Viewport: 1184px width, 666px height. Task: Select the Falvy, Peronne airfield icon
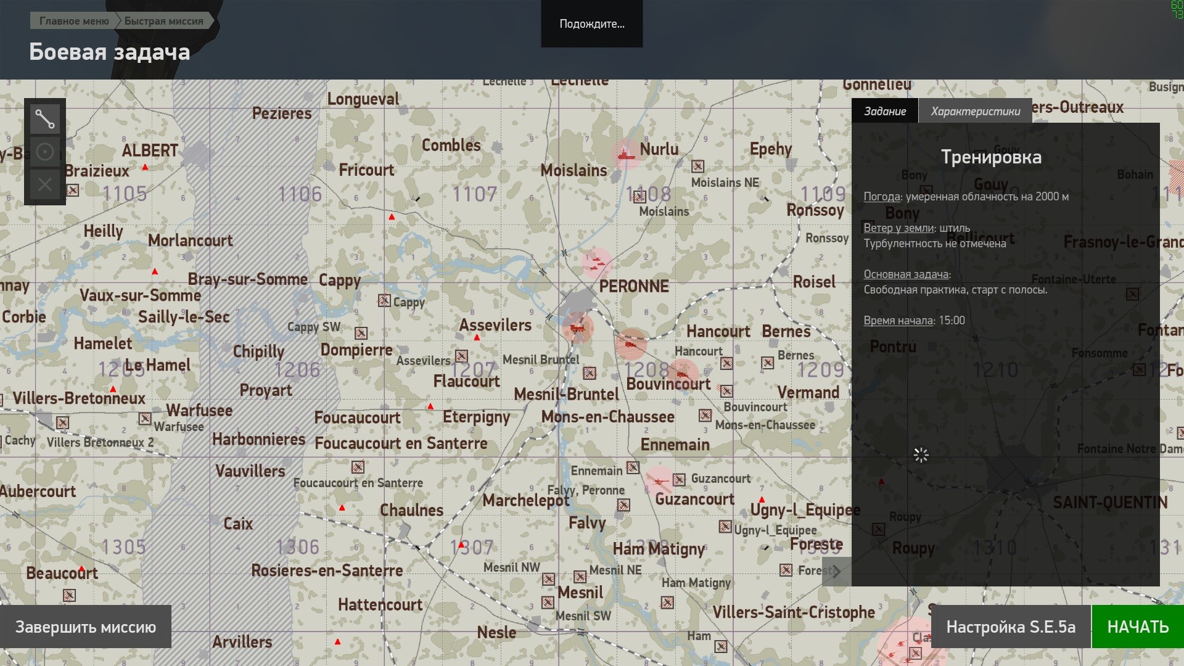(x=624, y=506)
